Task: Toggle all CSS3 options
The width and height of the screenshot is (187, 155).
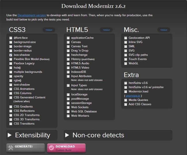Action: [x=49, y=30]
